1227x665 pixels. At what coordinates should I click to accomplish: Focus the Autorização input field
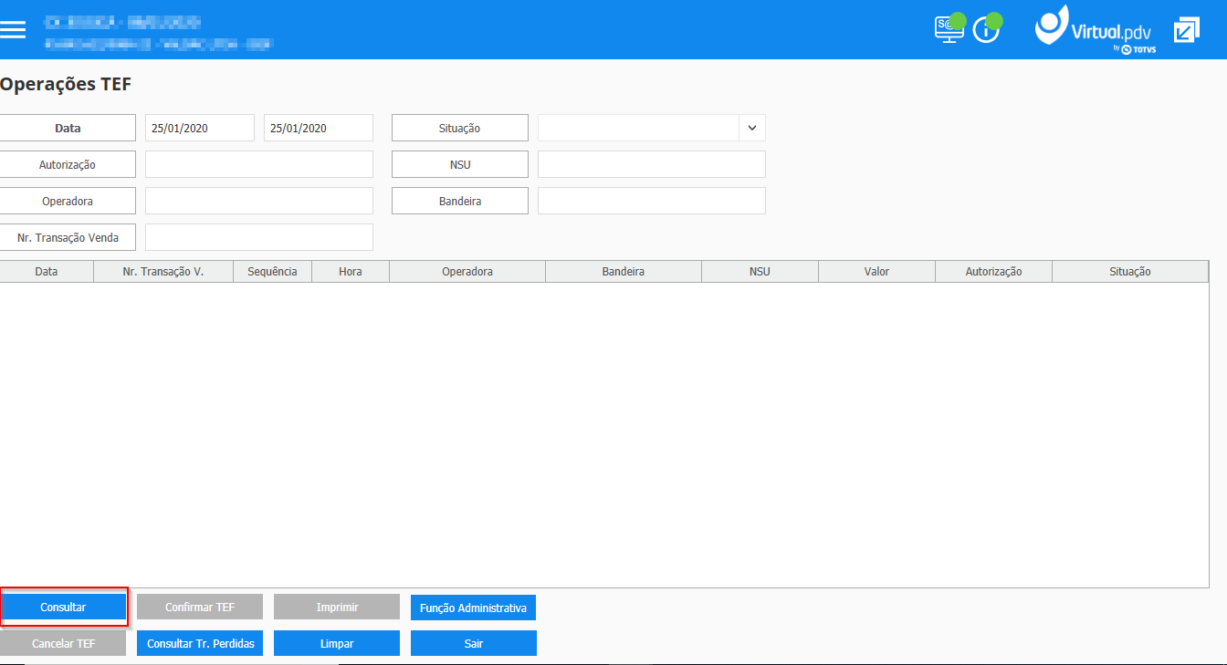coord(259,164)
